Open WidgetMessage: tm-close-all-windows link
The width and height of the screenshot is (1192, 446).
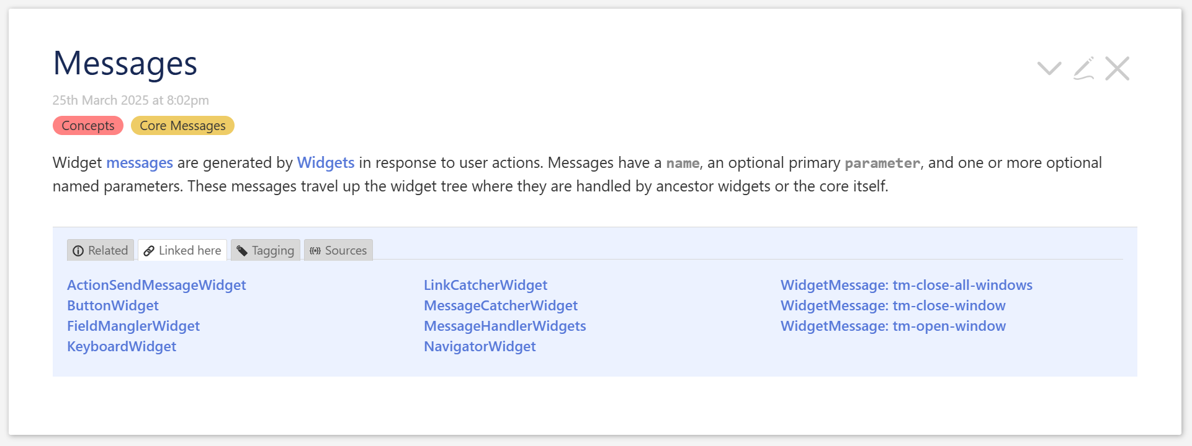point(907,285)
